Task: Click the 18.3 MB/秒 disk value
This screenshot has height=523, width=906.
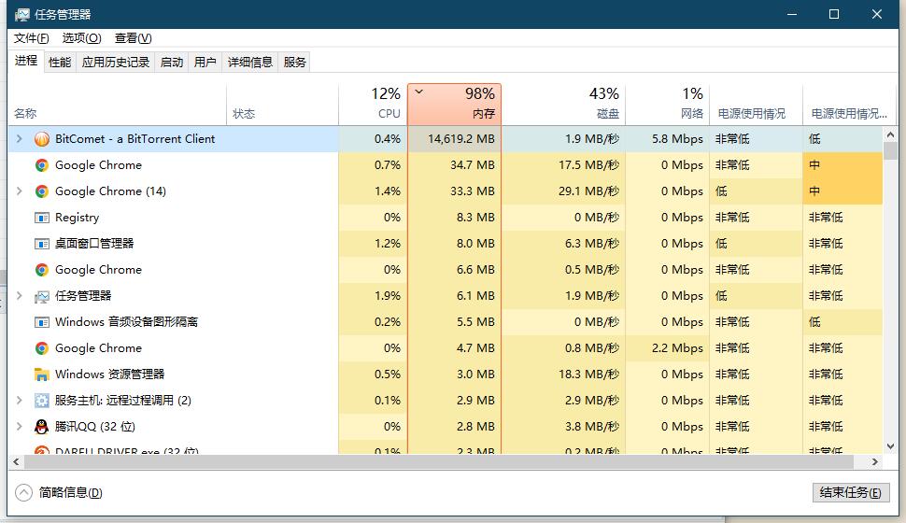Action: pyautogui.click(x=588, y=375)
